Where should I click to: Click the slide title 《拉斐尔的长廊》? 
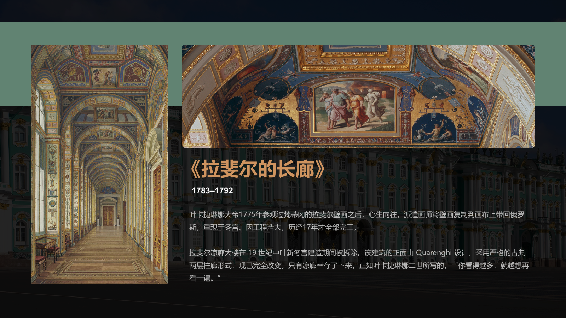pos(258,169)
